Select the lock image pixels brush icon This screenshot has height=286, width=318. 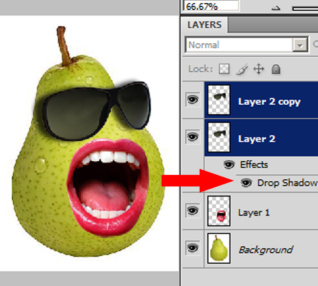coord(242,69)
